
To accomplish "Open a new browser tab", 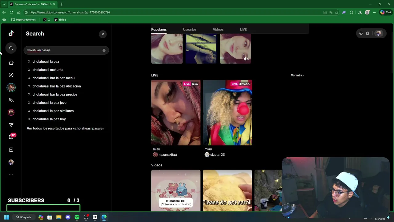I will pos(62,4).
